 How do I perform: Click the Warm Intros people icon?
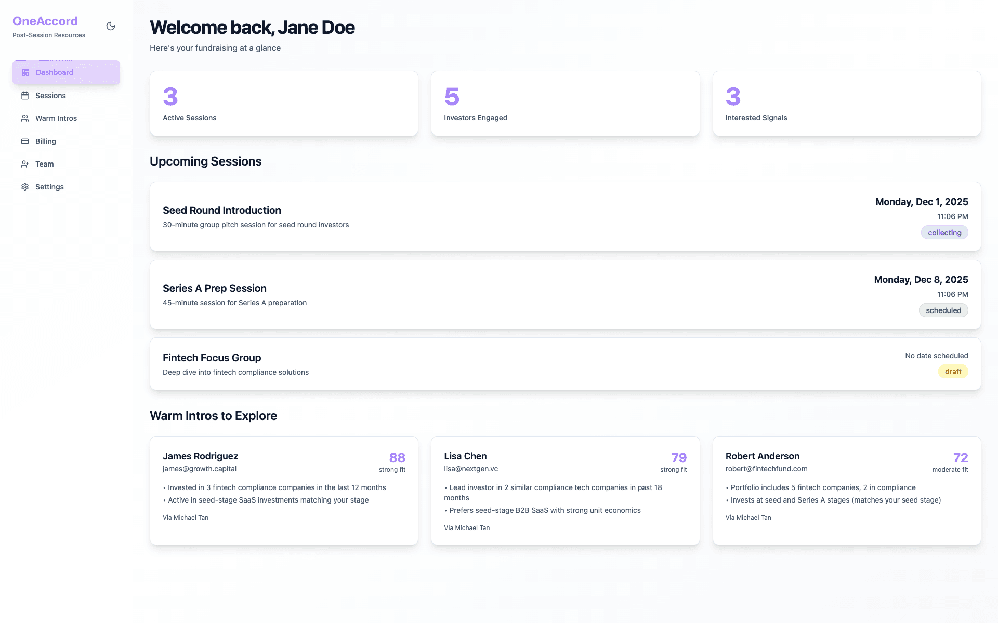(x=25, y=118)
